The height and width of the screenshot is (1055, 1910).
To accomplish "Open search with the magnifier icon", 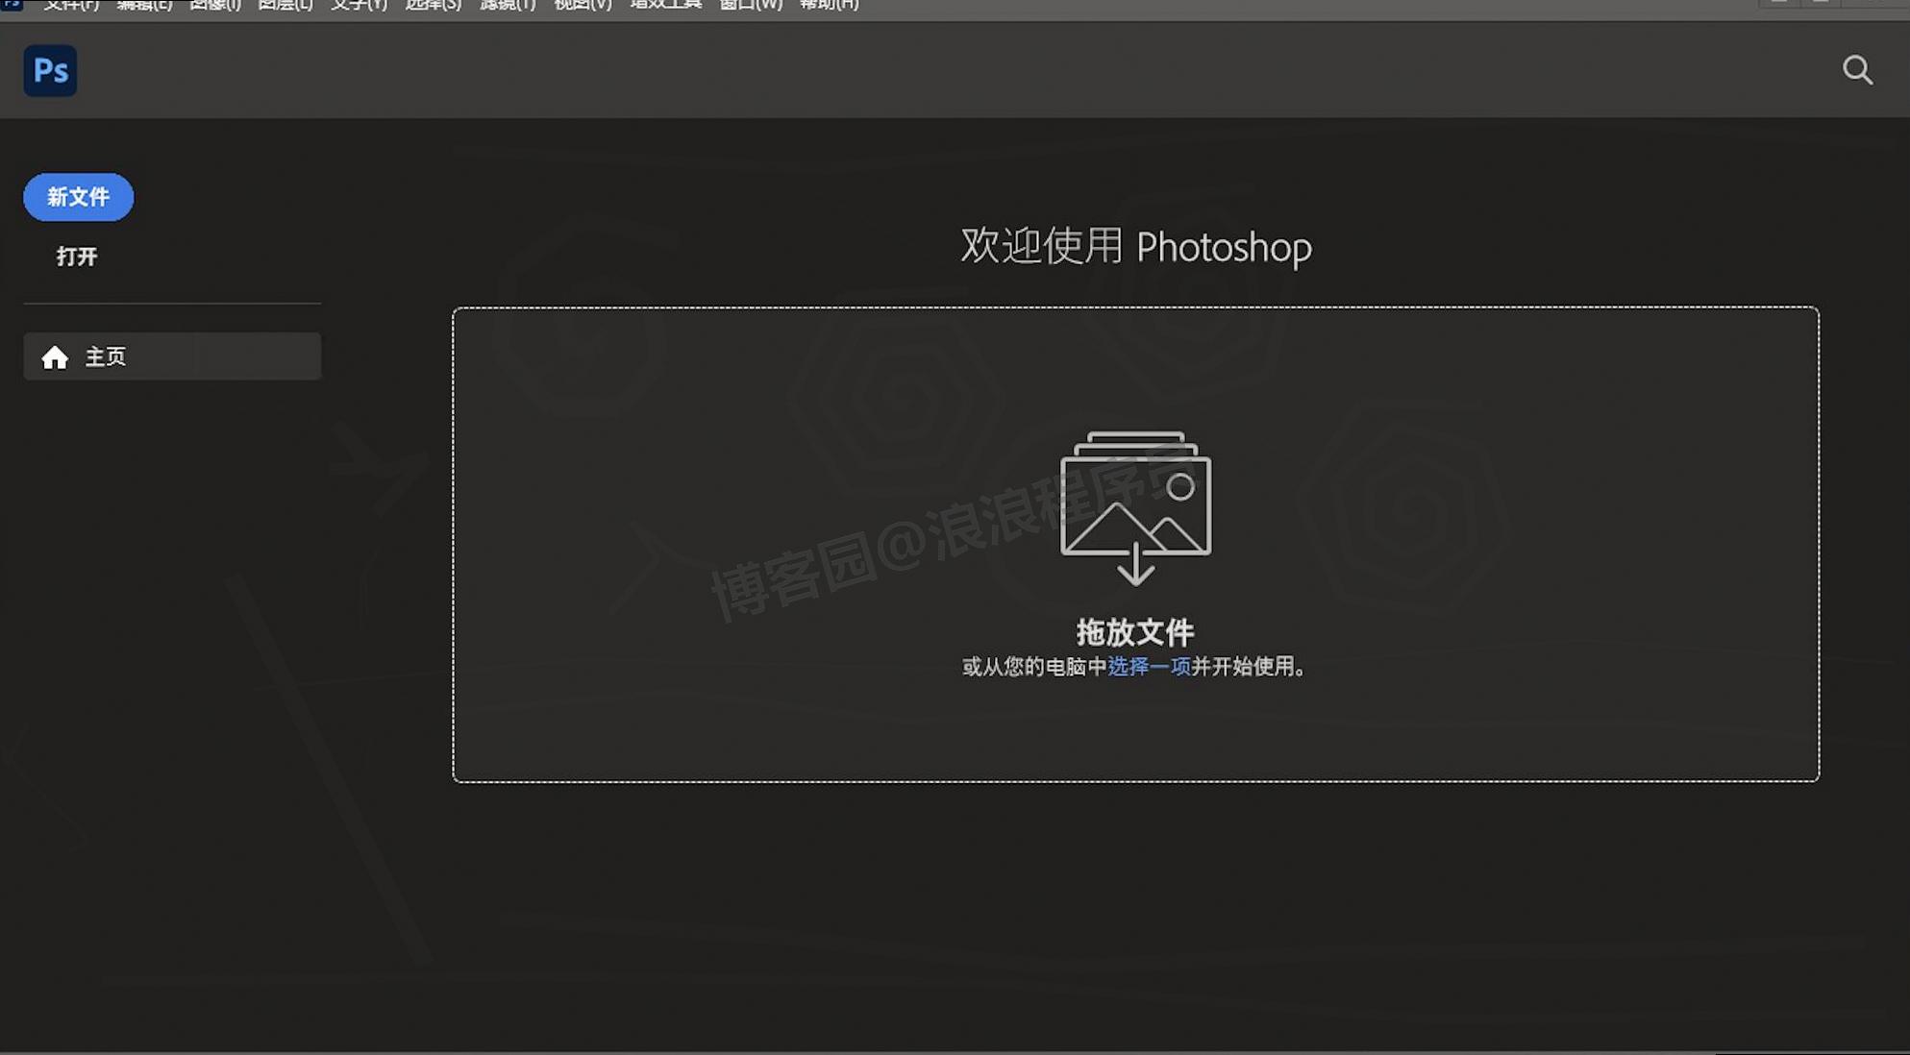I will point(1857,70).
